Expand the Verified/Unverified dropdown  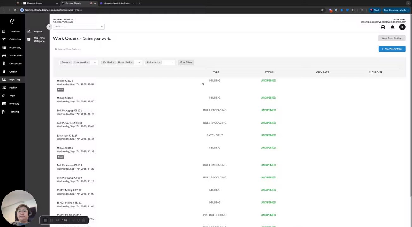click(x=139, y=62)
